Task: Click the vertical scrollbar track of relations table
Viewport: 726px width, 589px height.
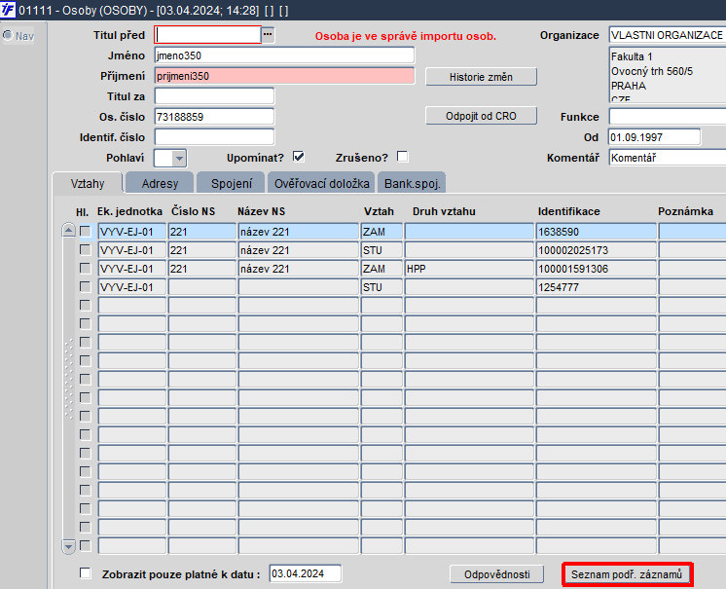Action: coord(68,388)
